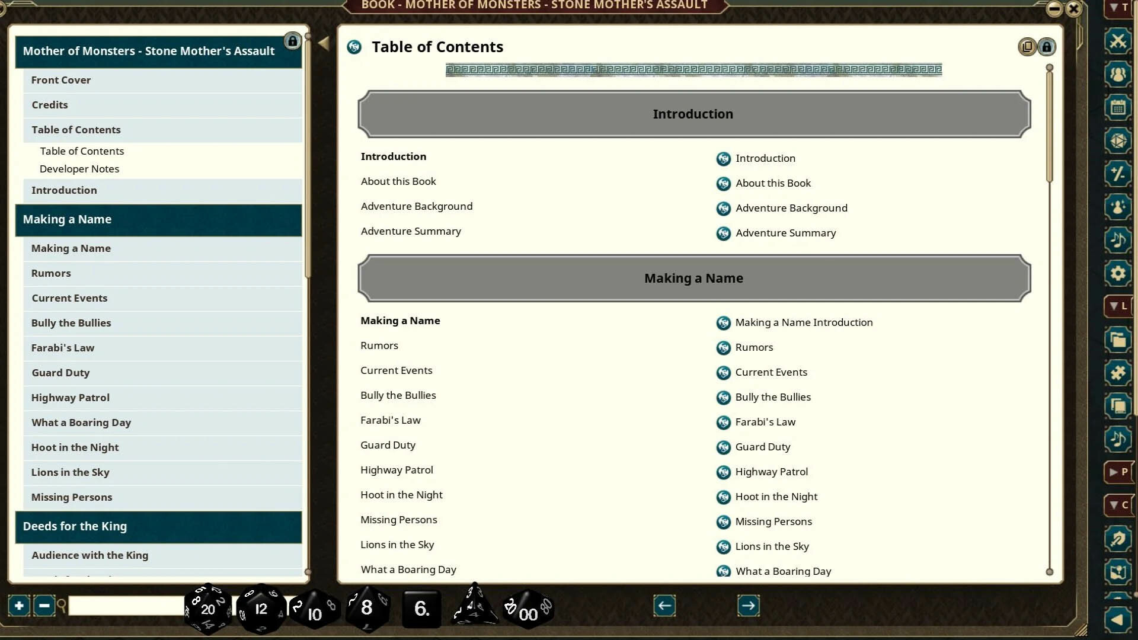
Task: Open the Modules folder icon in Library section
Action: coord(1117,340)
